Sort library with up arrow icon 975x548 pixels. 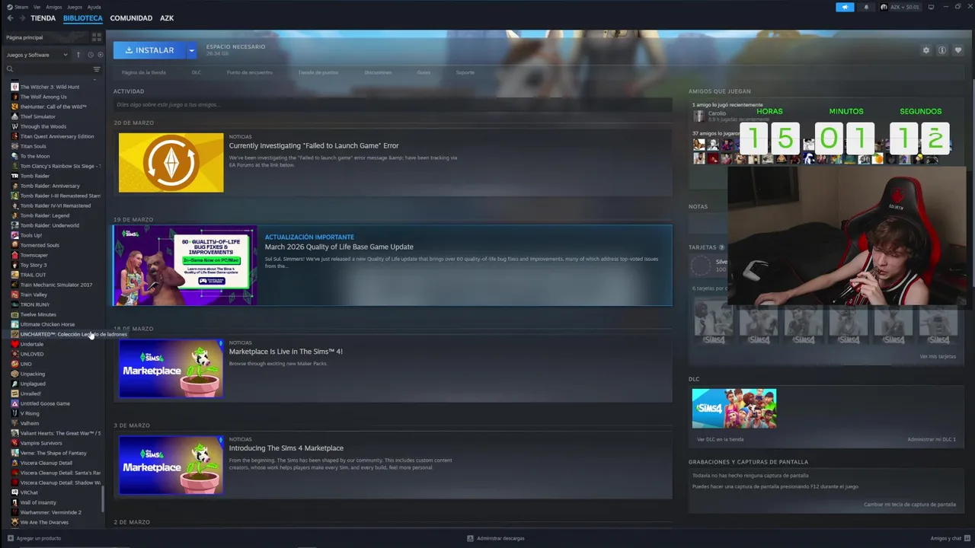point(78,55)
